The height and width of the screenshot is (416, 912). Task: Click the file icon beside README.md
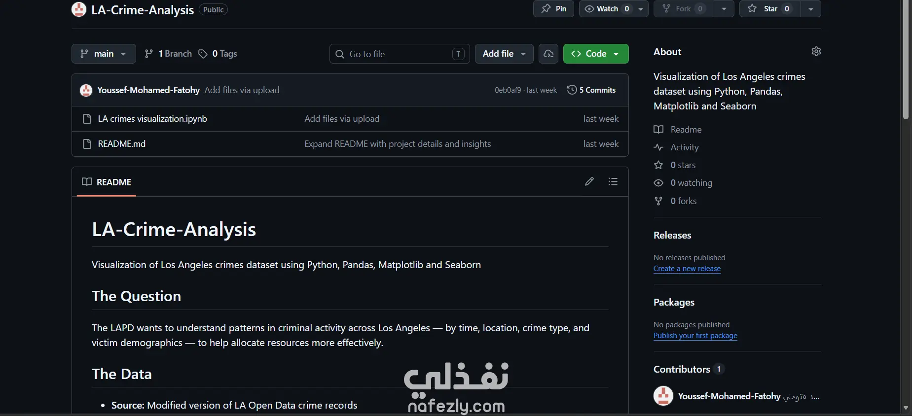(x=87, y=144)
